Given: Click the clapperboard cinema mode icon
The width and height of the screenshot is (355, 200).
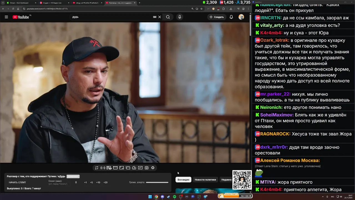Looking at the screenshot, I should 115,168.
